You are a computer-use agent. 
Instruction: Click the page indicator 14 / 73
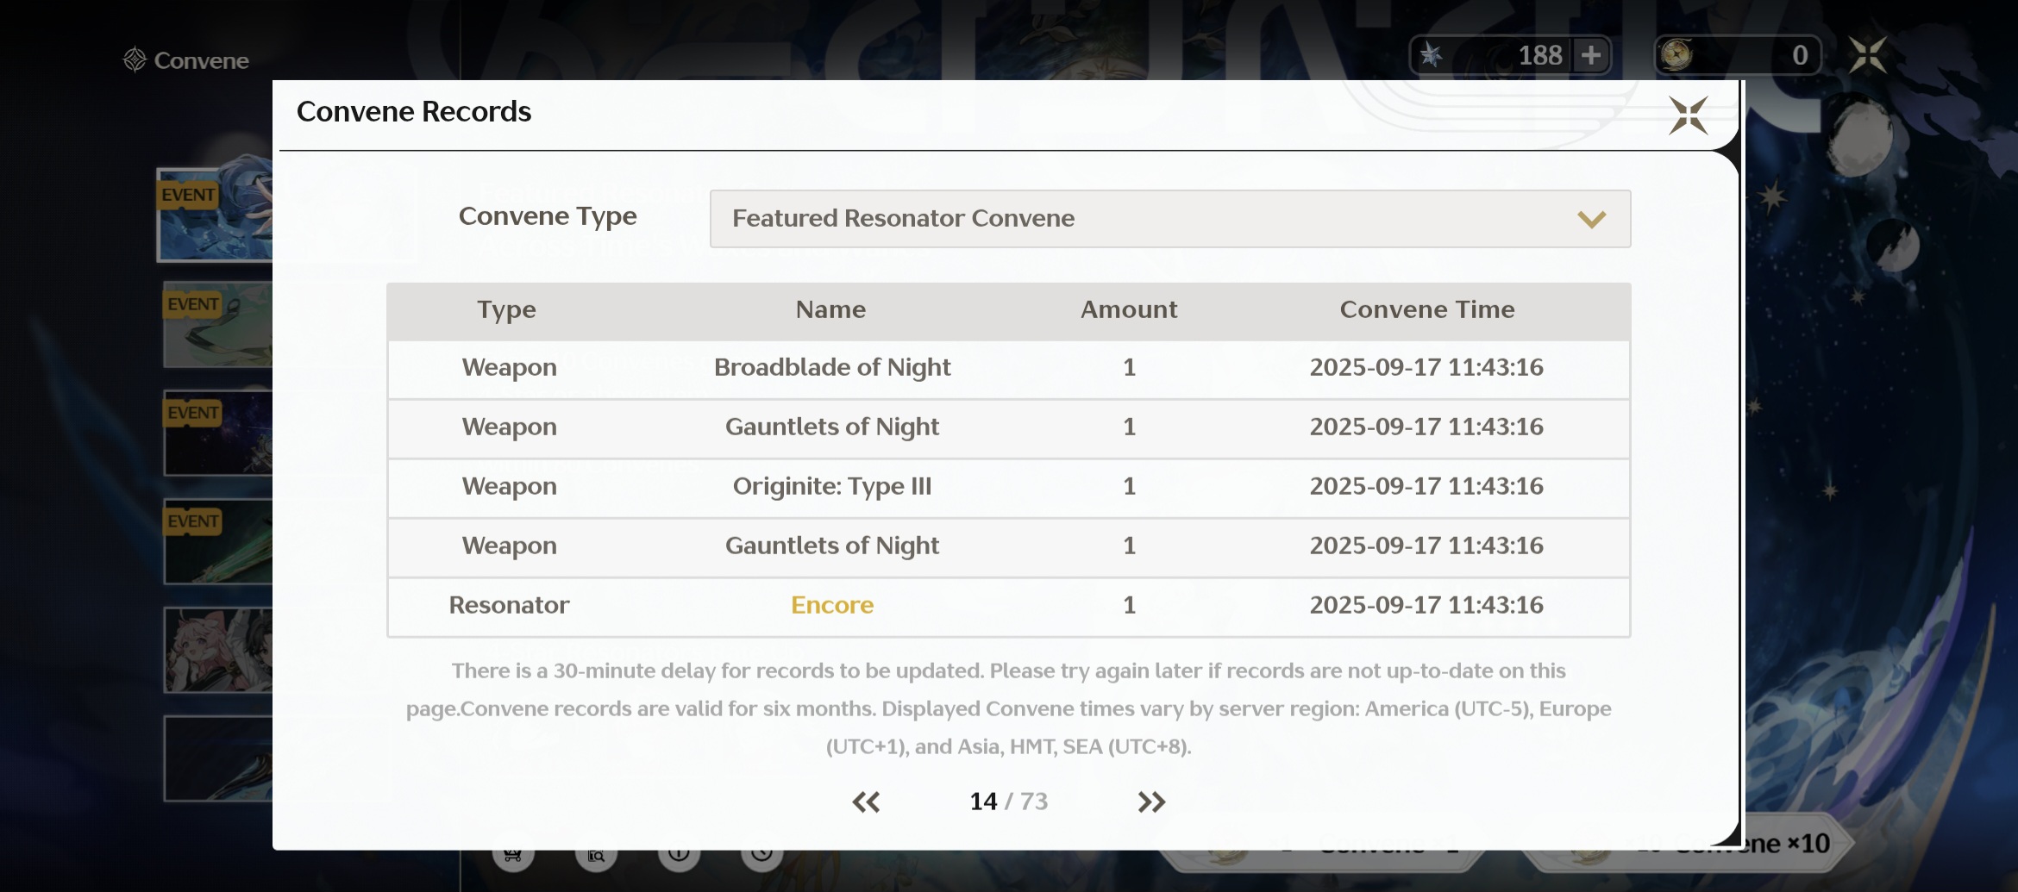point(1008,802)
